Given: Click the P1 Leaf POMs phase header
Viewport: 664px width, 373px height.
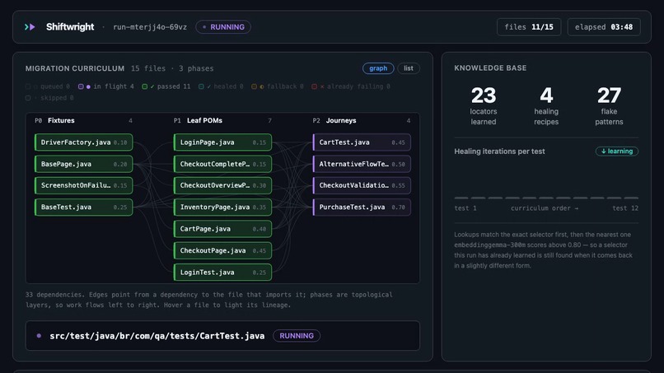Looking at the screenshot, I should 222,121.
